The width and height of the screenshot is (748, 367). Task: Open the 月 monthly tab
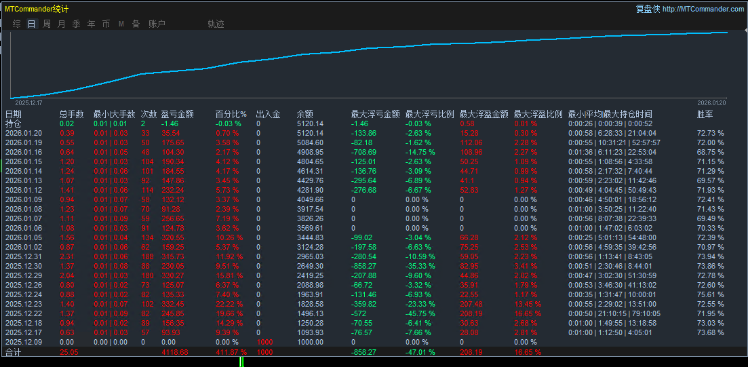61,24
